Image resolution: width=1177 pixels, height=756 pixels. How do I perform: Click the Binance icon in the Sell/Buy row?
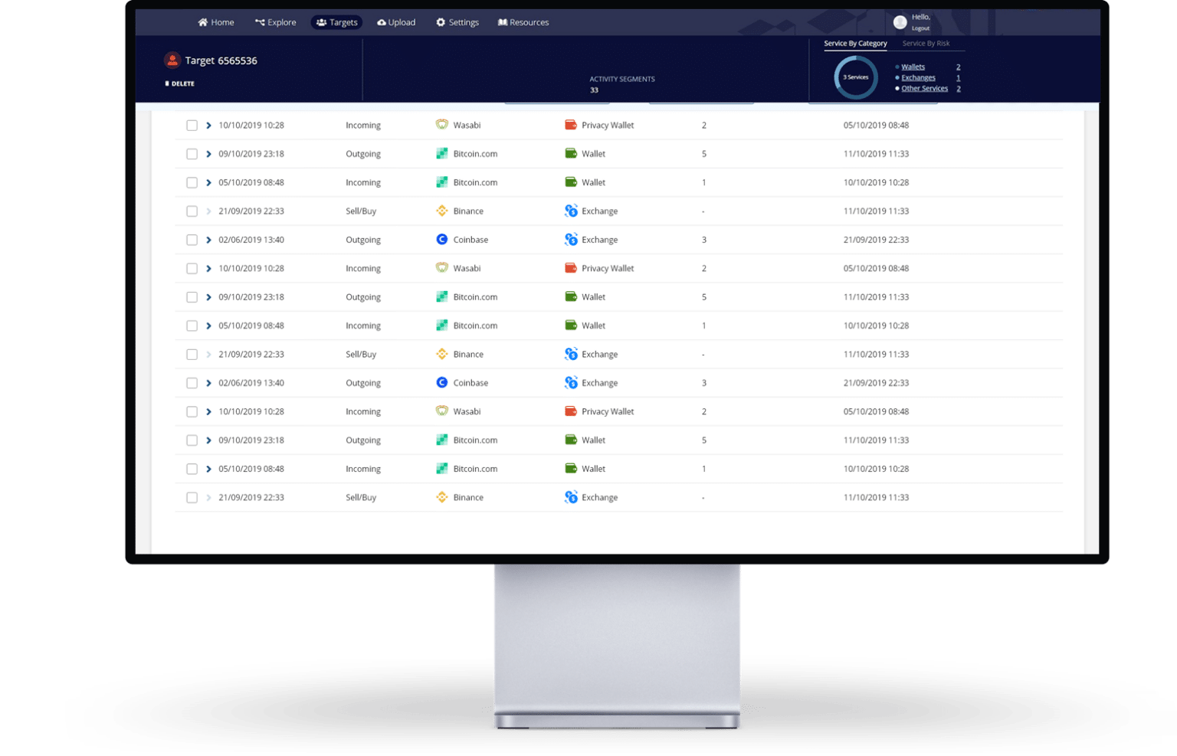(x=442, y=211)
